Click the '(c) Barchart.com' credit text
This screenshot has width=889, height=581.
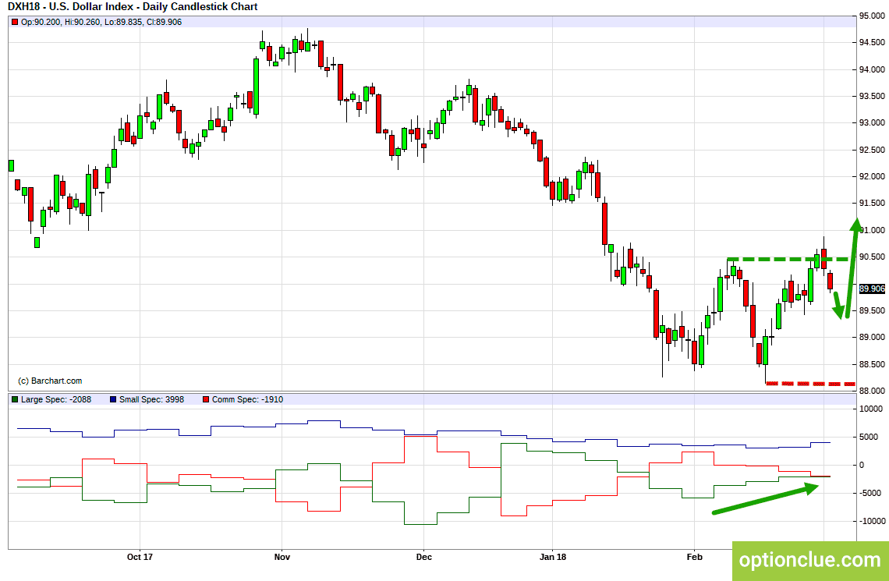pos(50,381)
